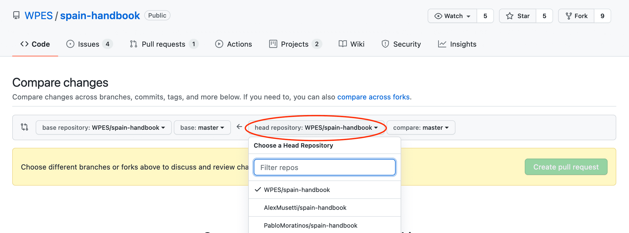Open the compare: master branch dropdown

421,127
